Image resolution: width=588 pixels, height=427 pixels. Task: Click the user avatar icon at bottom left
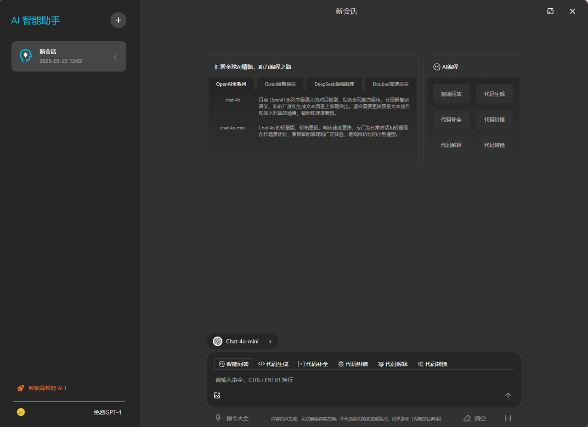(21, 412)
